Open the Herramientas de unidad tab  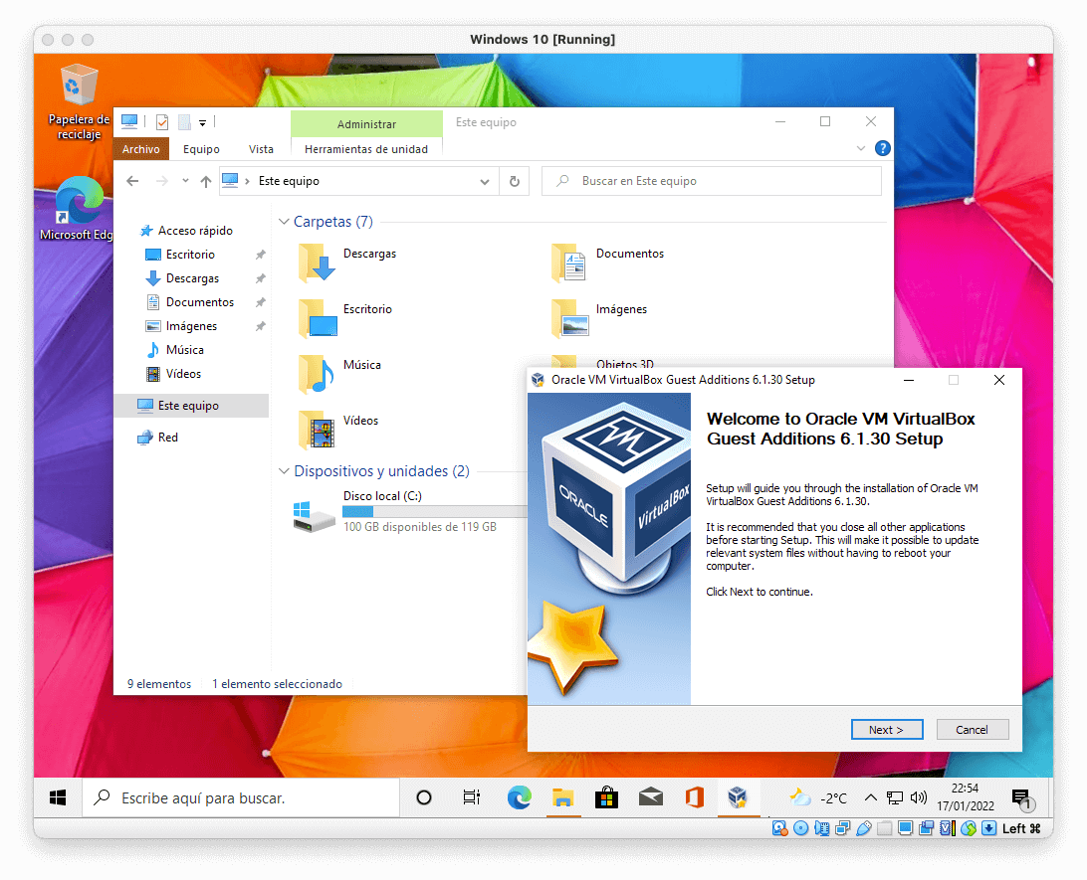click(x=366, y=148)
